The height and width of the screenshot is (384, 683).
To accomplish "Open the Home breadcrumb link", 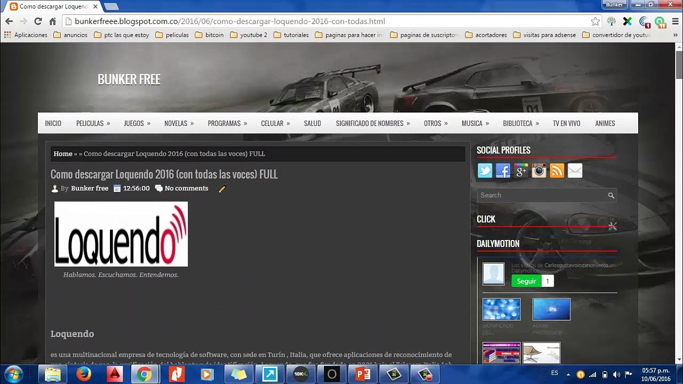I will click(x=63, y=154).
